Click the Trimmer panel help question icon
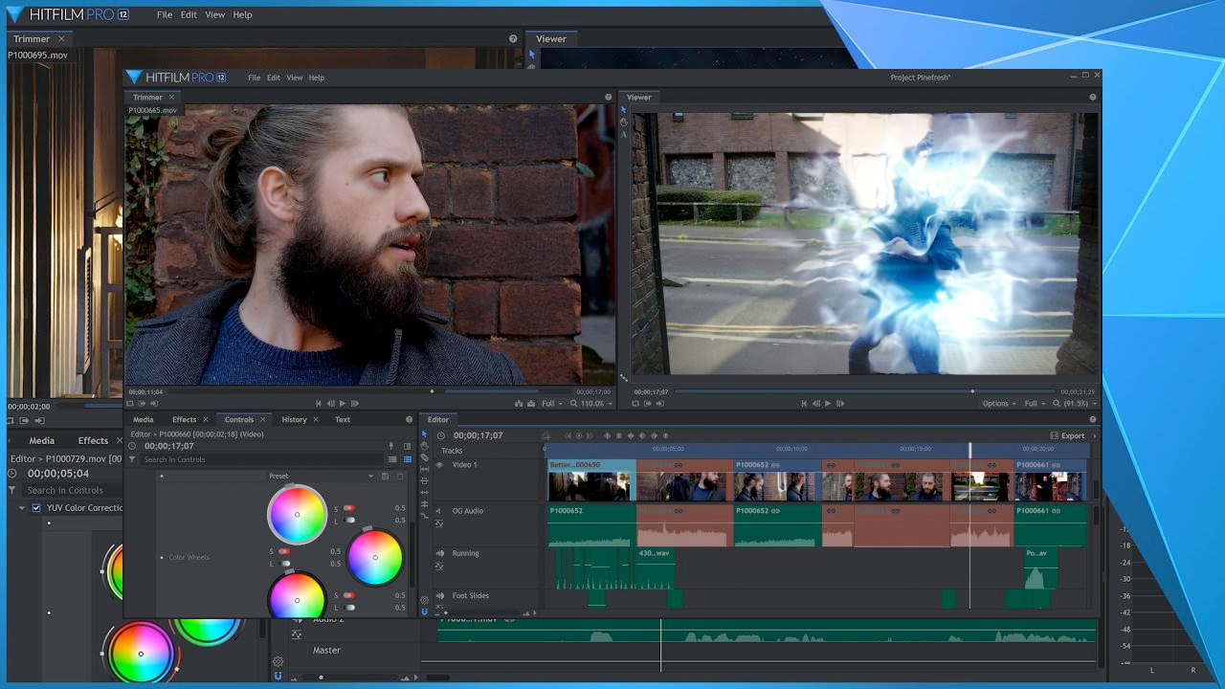Screen dimensions: 1225x689 coord(608,97)
